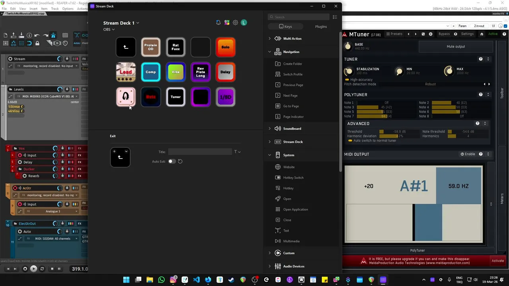Open the OBS profile dropdown
Screen dimensions: 509x286
pos(109,29)
